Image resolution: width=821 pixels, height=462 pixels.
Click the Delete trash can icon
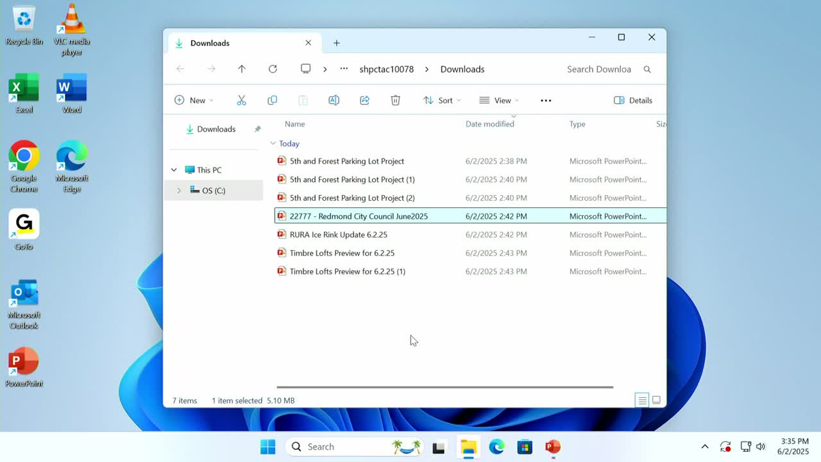tap(395, 100)
